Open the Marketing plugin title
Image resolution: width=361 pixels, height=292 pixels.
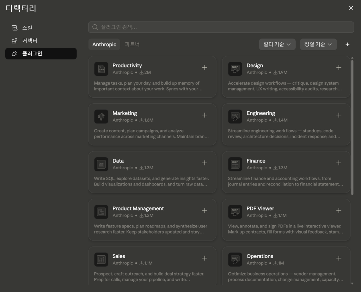click(124, 113)
